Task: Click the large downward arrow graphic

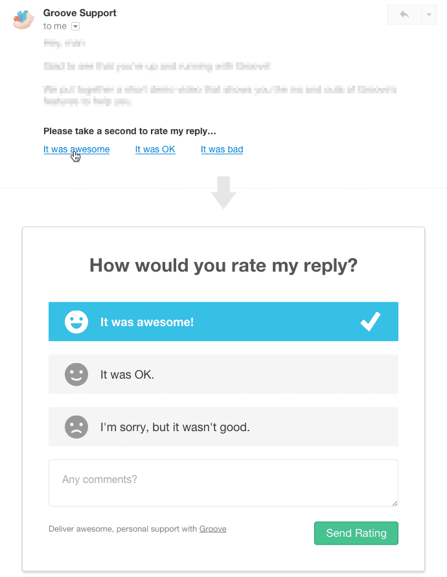Action: point(223,192)
